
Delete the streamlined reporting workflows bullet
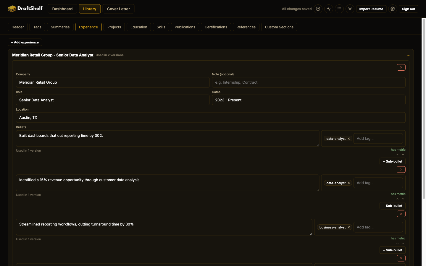click(401, 258)
